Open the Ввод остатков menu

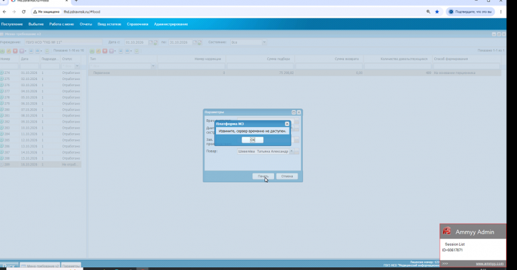pyautogui.click(x=109, y=24)
